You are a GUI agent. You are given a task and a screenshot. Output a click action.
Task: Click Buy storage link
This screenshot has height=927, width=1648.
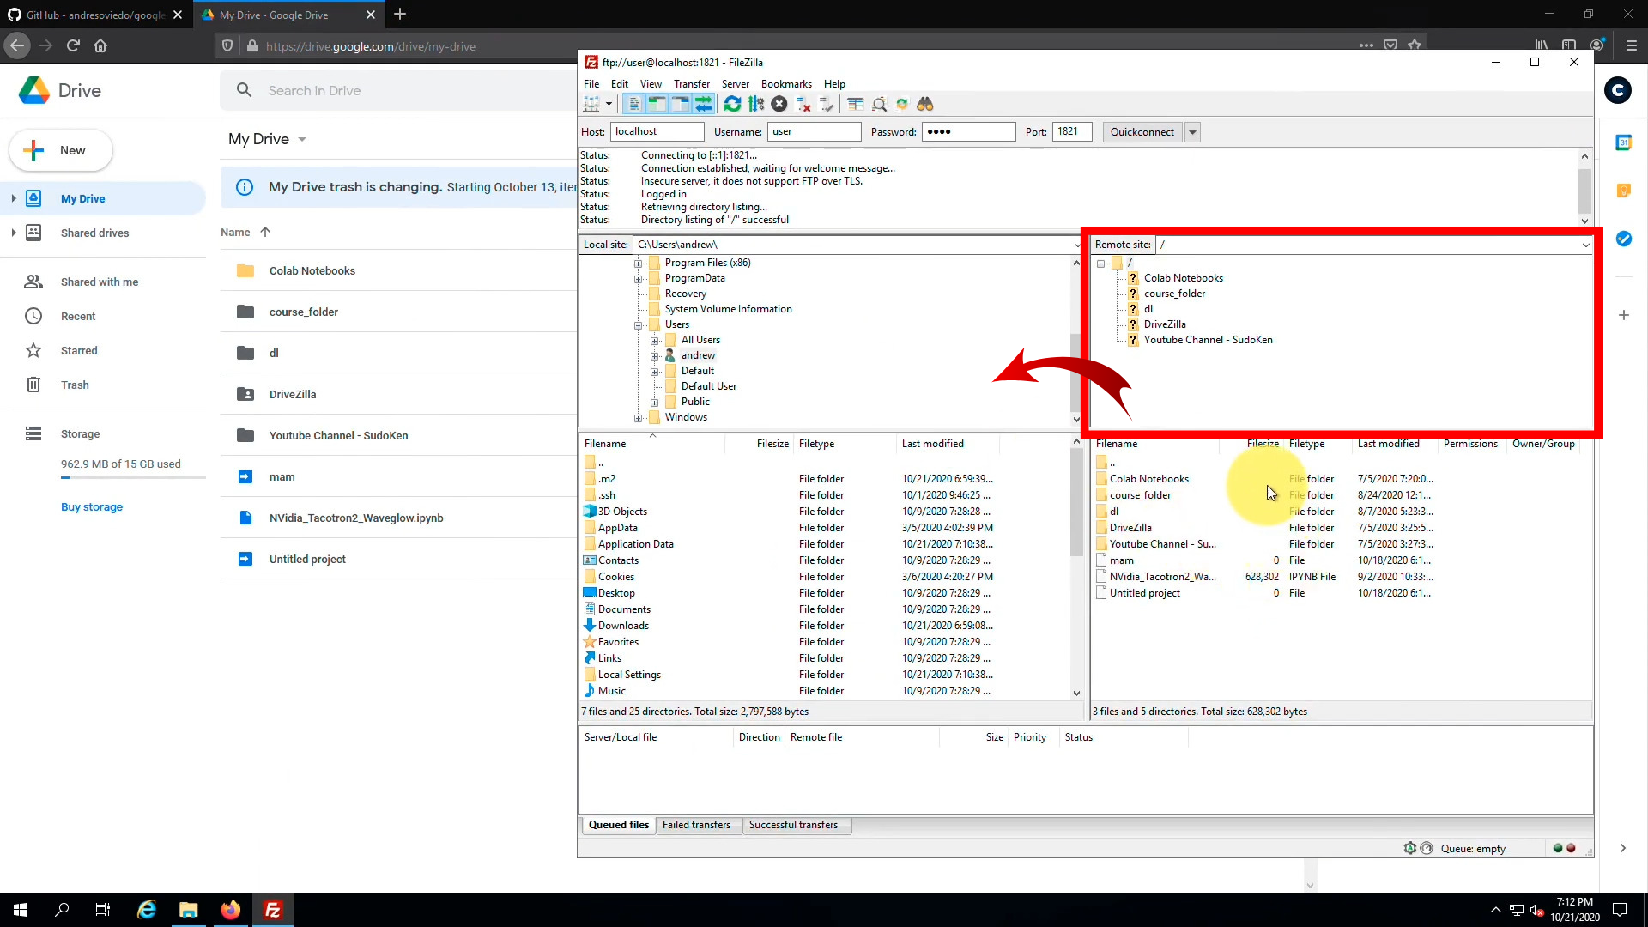(92, 507)
